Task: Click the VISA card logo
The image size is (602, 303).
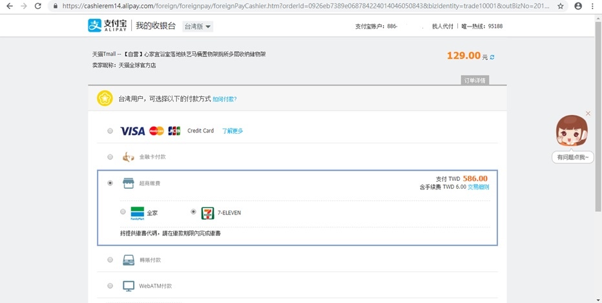Action: click(x=132, y=131)
